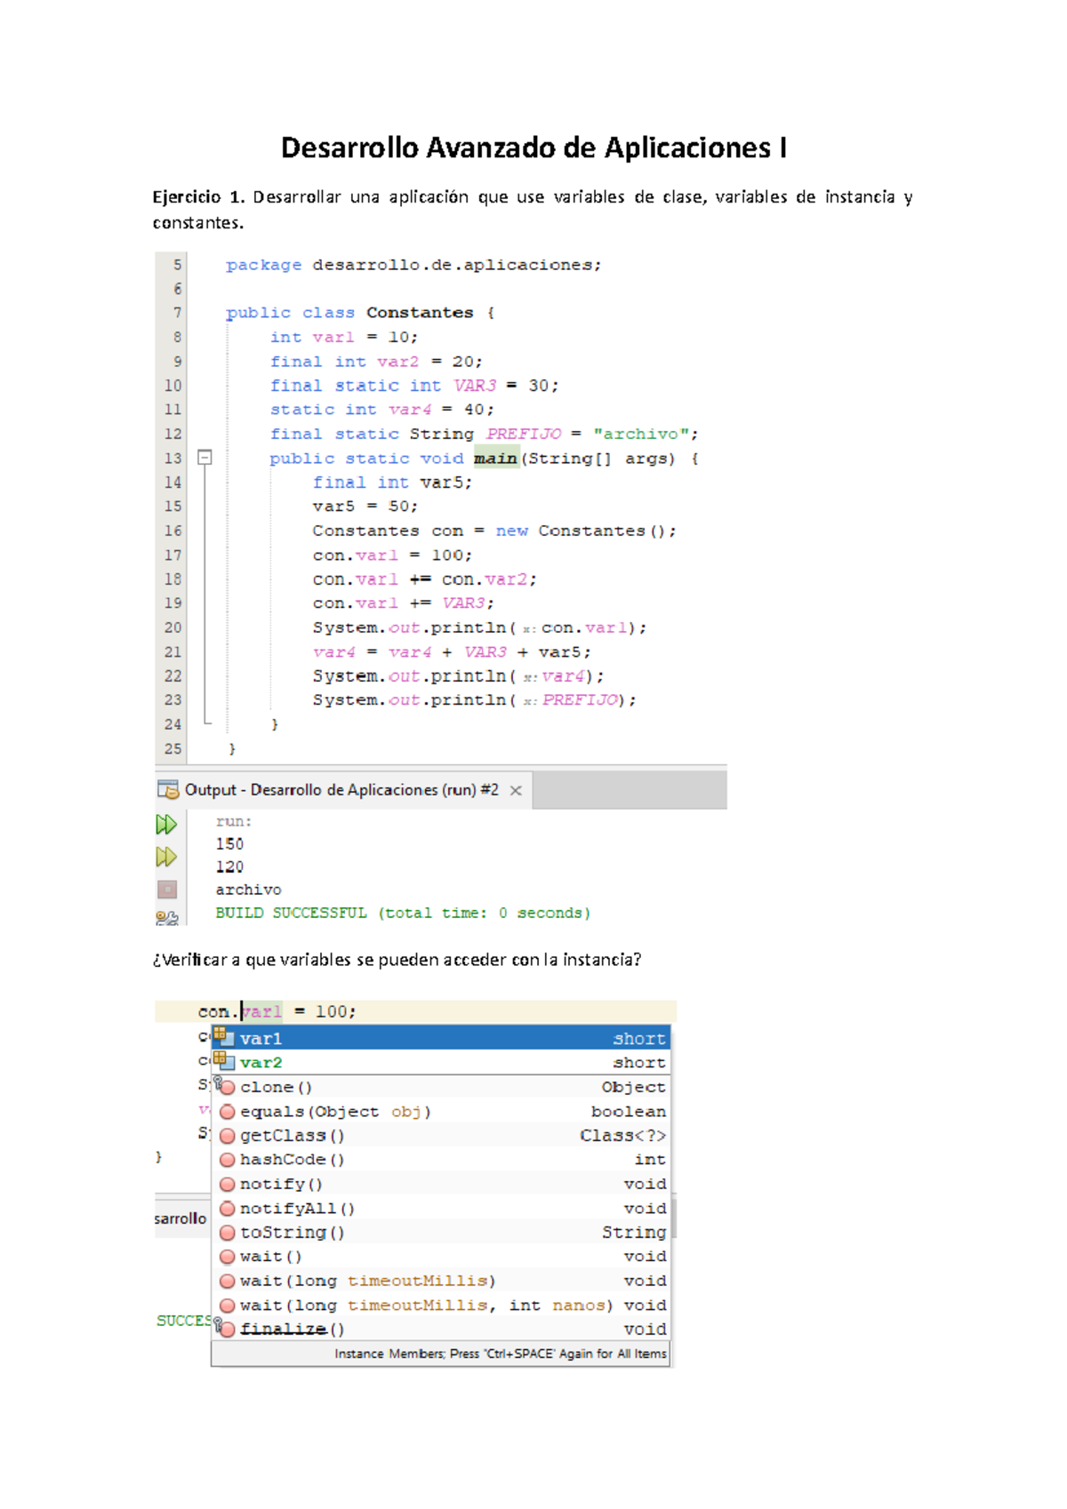Click the 'Ejercicio 1.' bold label

tap(197, 197)
